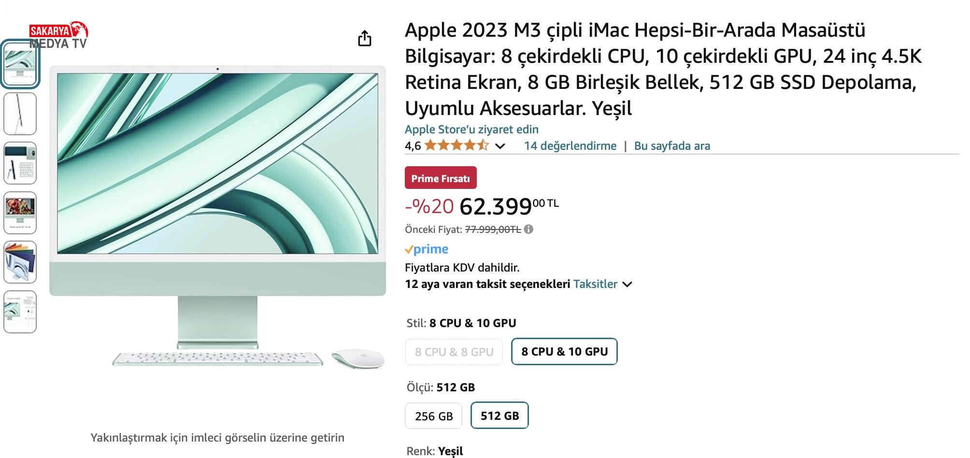970x458 pixels.
Task: Select the front-view iMac thumbnail
Action: pyautogui.click(x=20, y=65)
